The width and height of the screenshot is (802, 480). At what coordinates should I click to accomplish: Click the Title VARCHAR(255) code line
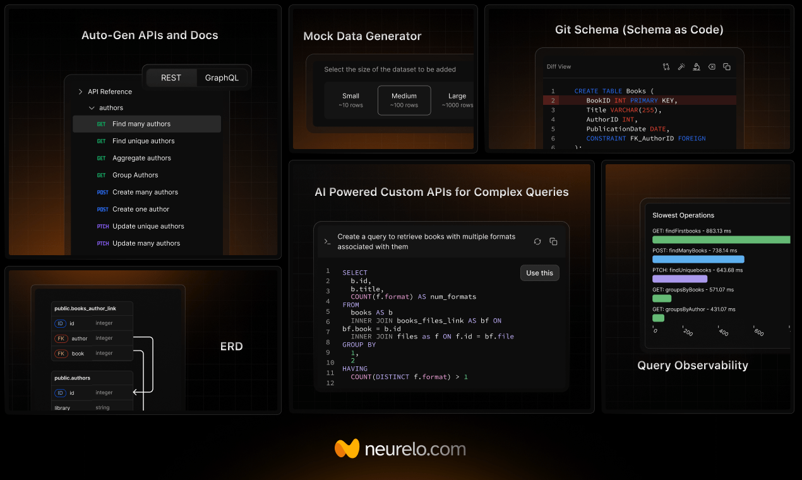click(624, 110)
